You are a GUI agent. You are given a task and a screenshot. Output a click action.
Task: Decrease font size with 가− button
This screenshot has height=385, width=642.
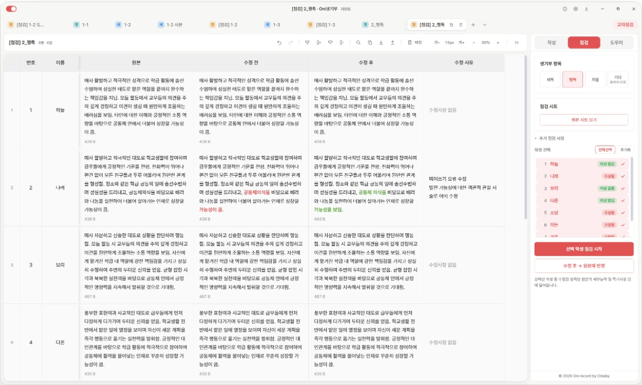tap(437, 43)
